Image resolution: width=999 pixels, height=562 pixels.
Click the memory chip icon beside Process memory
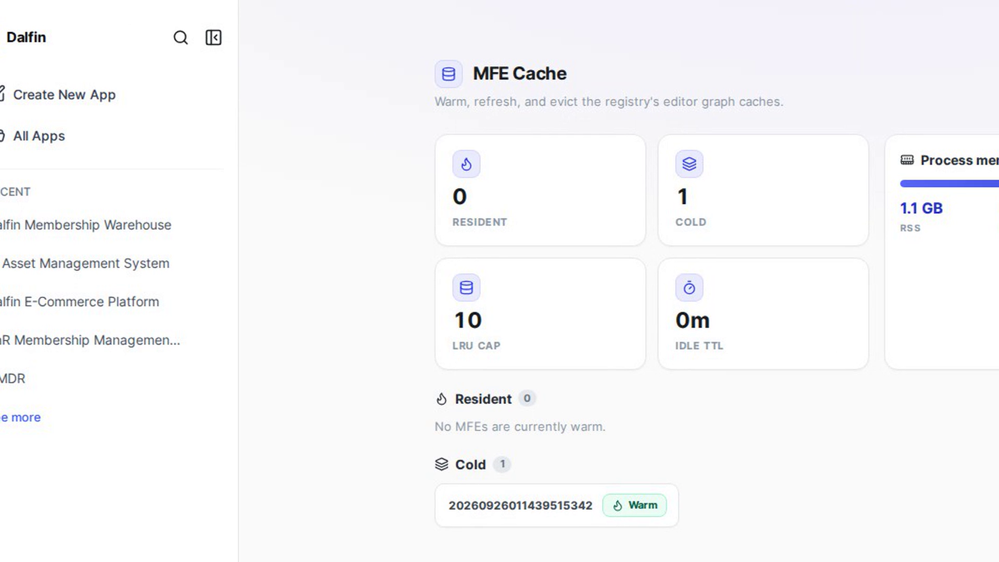click(907, 160)
